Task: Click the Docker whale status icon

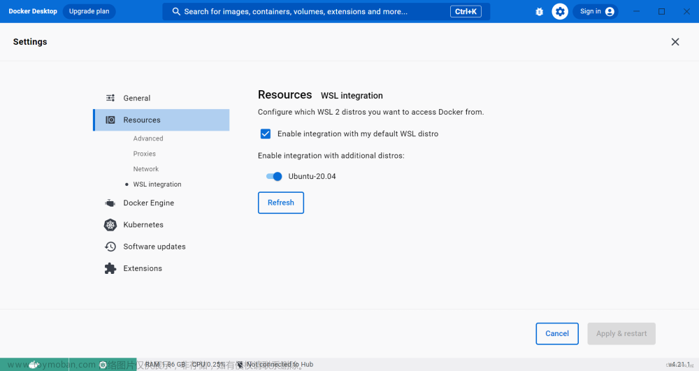Action: tap(34, 365)
